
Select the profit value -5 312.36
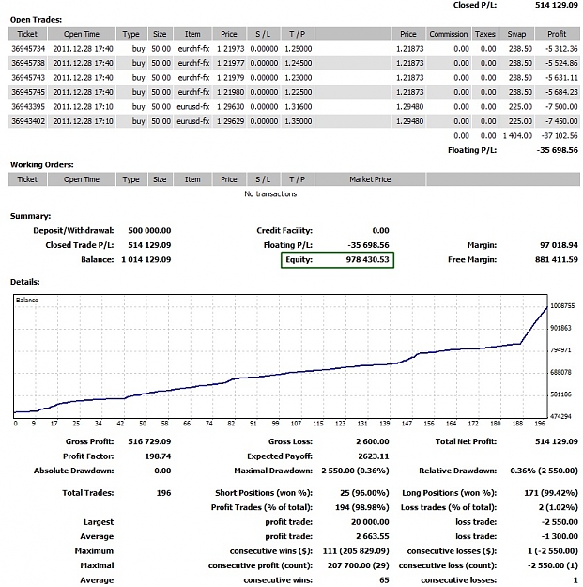pos(561,49)
